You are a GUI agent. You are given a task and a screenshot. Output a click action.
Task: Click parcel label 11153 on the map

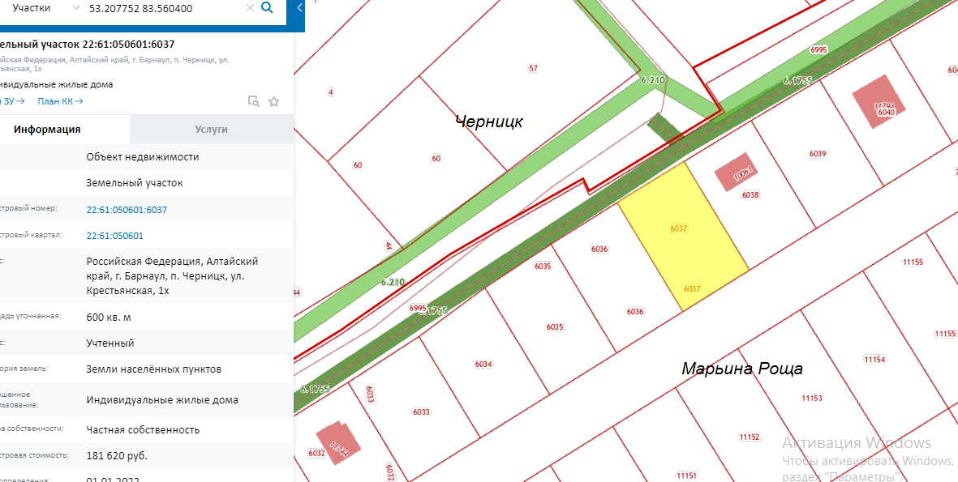[x=812, y=398]
